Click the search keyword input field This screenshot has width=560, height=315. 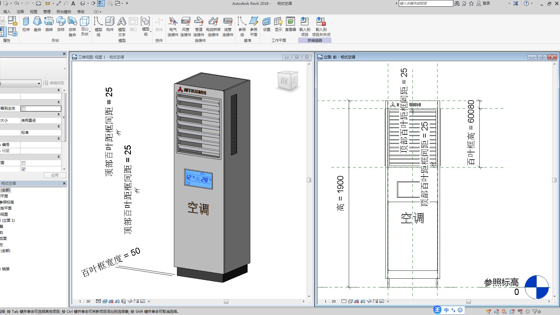click(425, 3)
